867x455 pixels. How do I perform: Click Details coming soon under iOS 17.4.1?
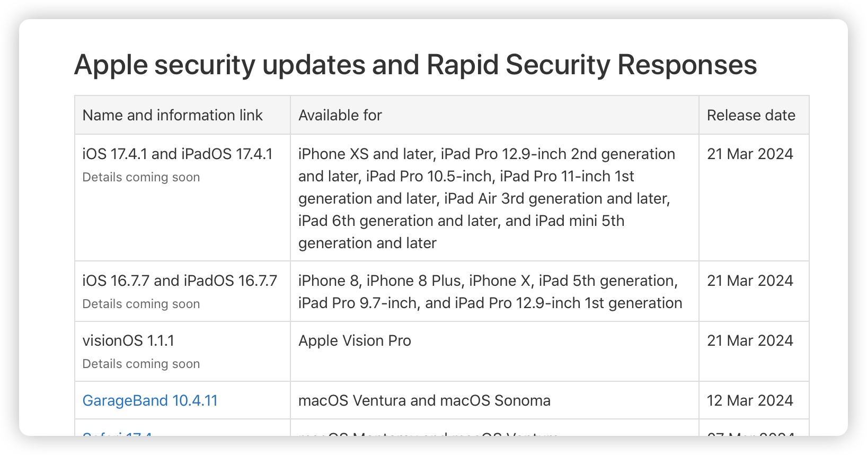point(141,177)
